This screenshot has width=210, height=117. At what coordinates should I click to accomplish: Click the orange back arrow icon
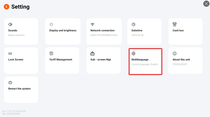[6, 7]
